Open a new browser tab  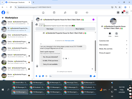pyautogui.click(x=34, y=2)
